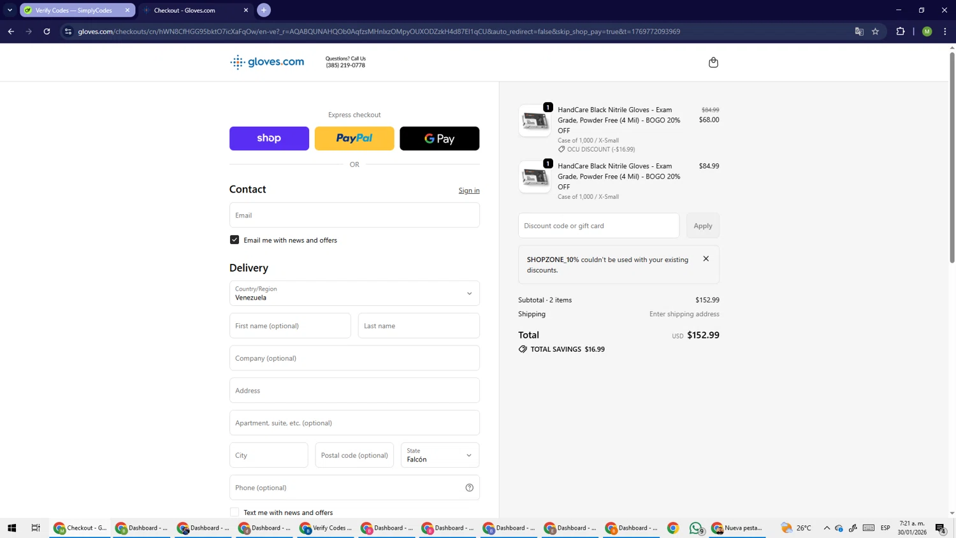Open the Chrome profile avatar M
The height and width of the screenshot is (538, 956).
927,31
